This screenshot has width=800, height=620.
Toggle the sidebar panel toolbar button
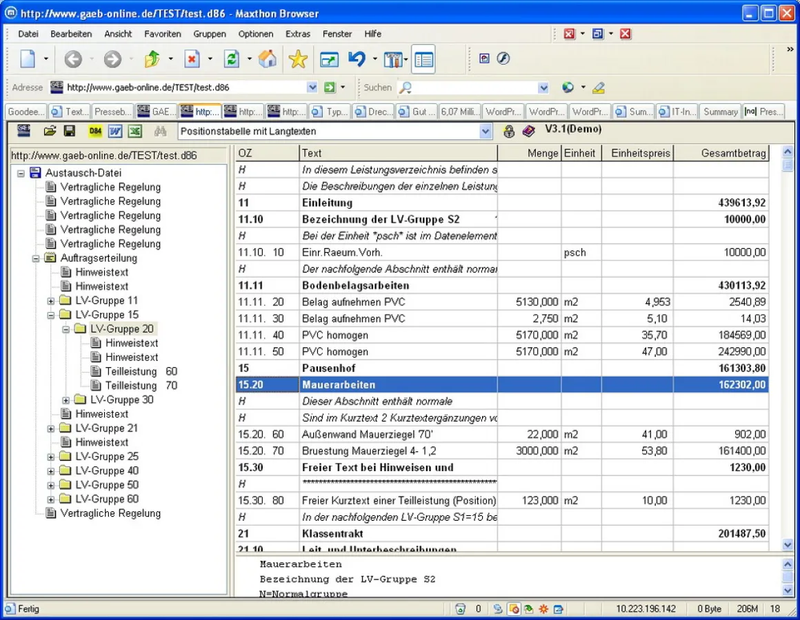point(423,60)
